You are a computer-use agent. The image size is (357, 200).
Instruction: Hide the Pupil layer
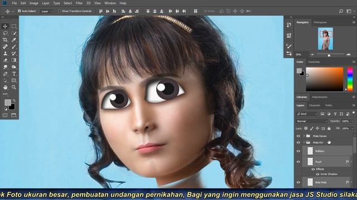coord(298,162)
